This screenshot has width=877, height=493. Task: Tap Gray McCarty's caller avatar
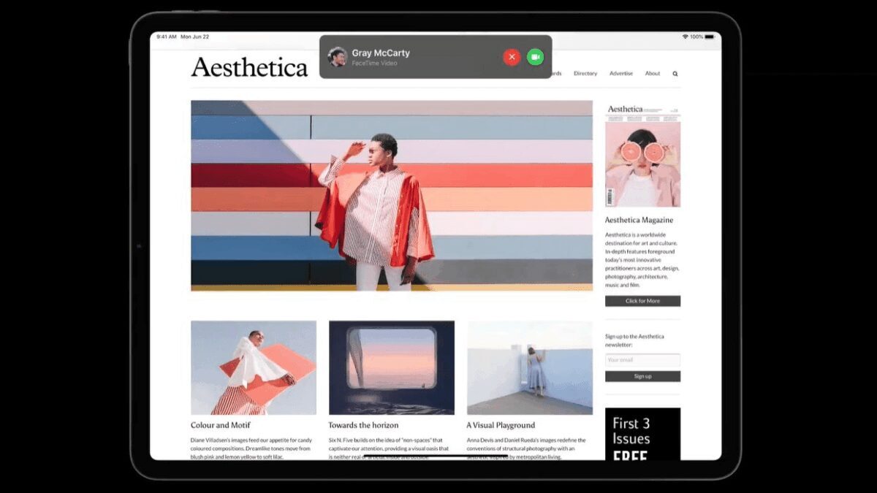[x=337, y=56]
